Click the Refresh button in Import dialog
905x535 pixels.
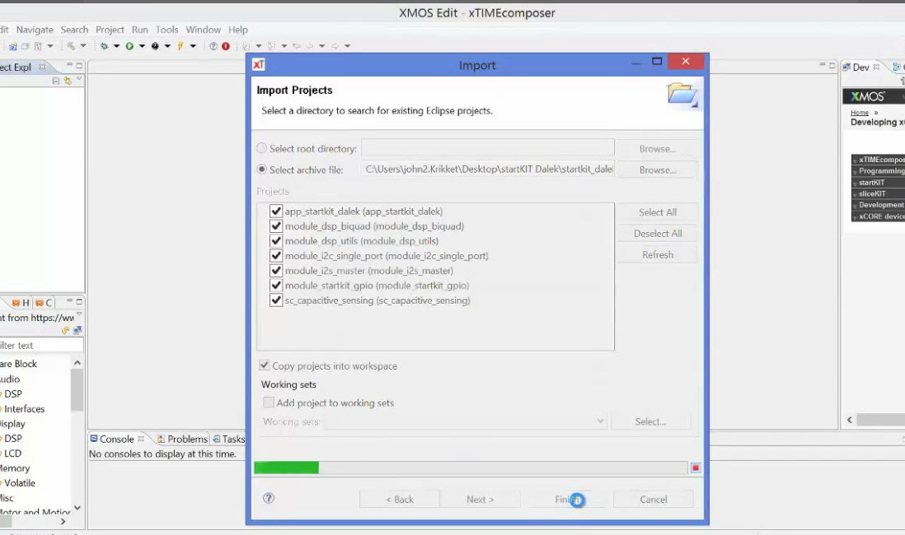(x=658, y=255)
